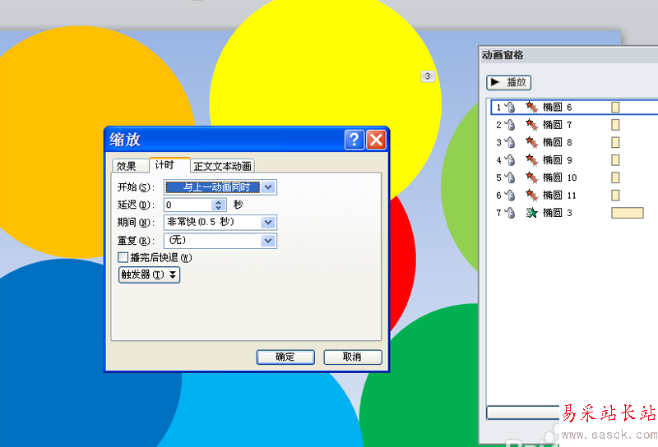Adjust the 延迟 spinner arrows
The height and width of the screenshot is (447, 658).
[x=218, y=205]
